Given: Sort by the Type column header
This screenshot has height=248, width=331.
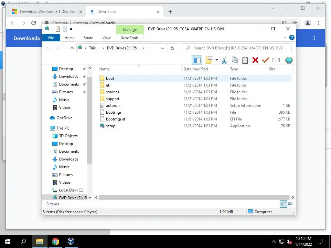Looking at the screenshot, I should point(247,69).
